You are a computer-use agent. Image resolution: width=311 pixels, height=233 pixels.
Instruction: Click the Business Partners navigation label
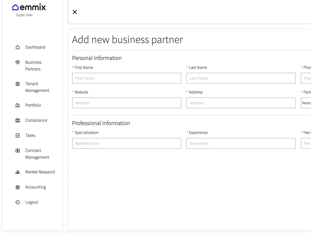click(33, 66)
